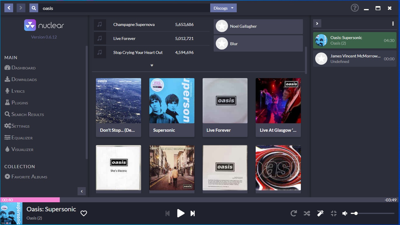Click the magnifier search icon
Viewport: 400px width, 225px height.
click(34, 8)
